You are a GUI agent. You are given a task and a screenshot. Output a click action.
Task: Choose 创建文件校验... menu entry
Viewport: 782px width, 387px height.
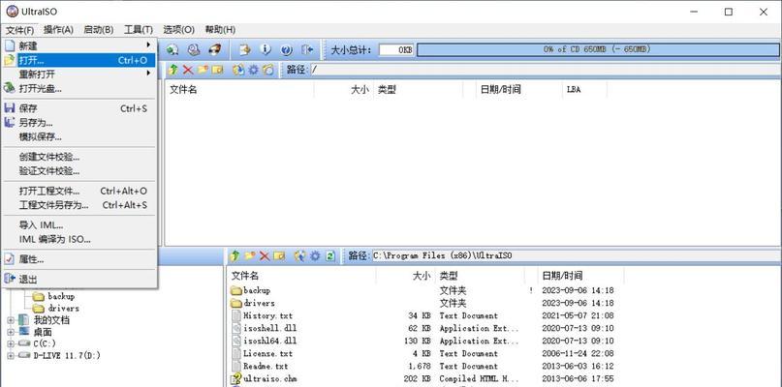[79, 157]
